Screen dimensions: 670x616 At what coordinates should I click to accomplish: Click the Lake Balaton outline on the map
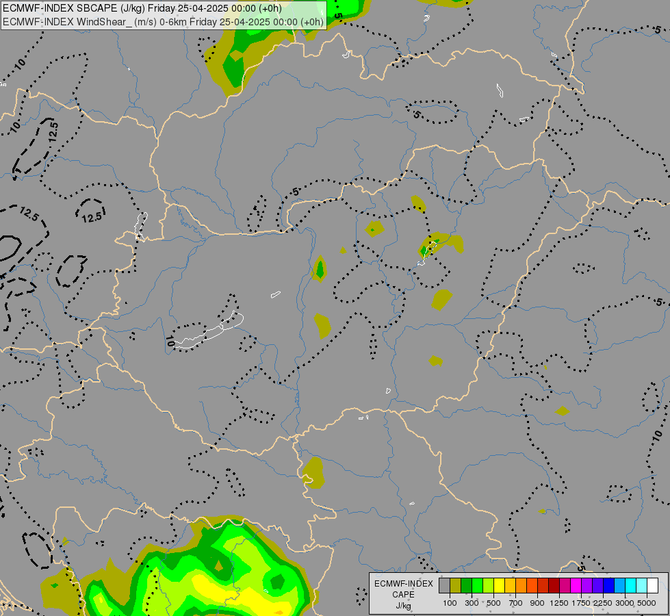209,331
